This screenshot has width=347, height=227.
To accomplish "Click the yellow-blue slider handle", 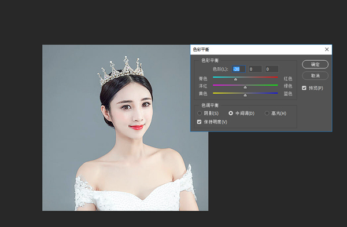I will click(x=245, y=95).
